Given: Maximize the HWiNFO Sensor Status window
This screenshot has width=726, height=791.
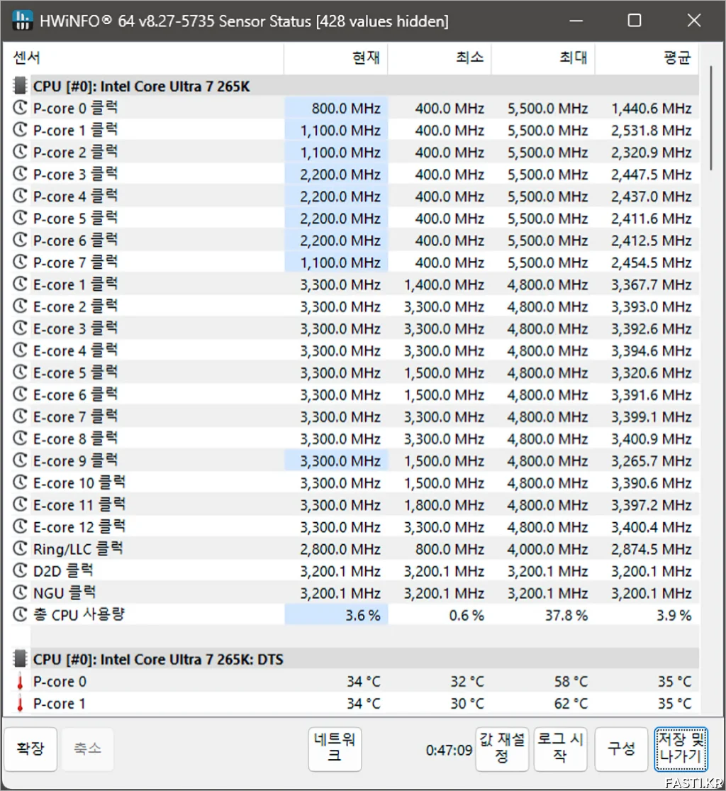Looking at the screenshot, I should click(635, 21).
